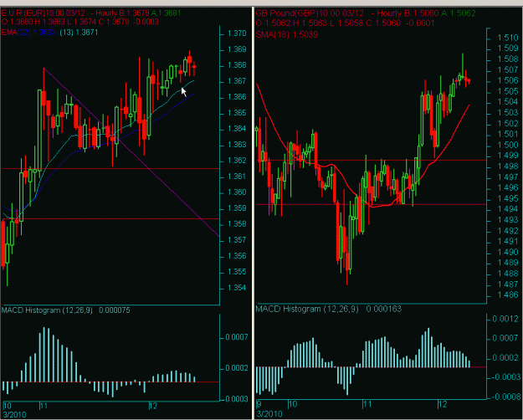
Task: Click the MACD value 0.000163
Action: [384, 309]
